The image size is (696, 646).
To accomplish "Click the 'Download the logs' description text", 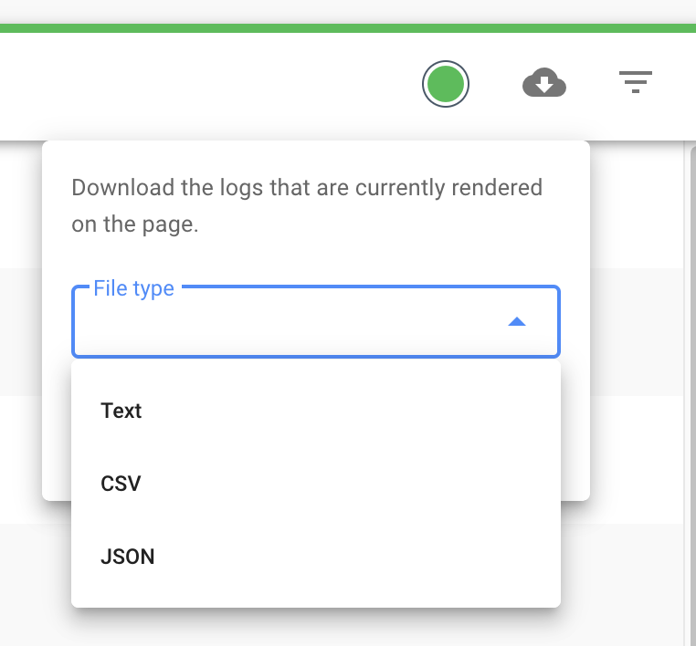I will click(307, 205).
